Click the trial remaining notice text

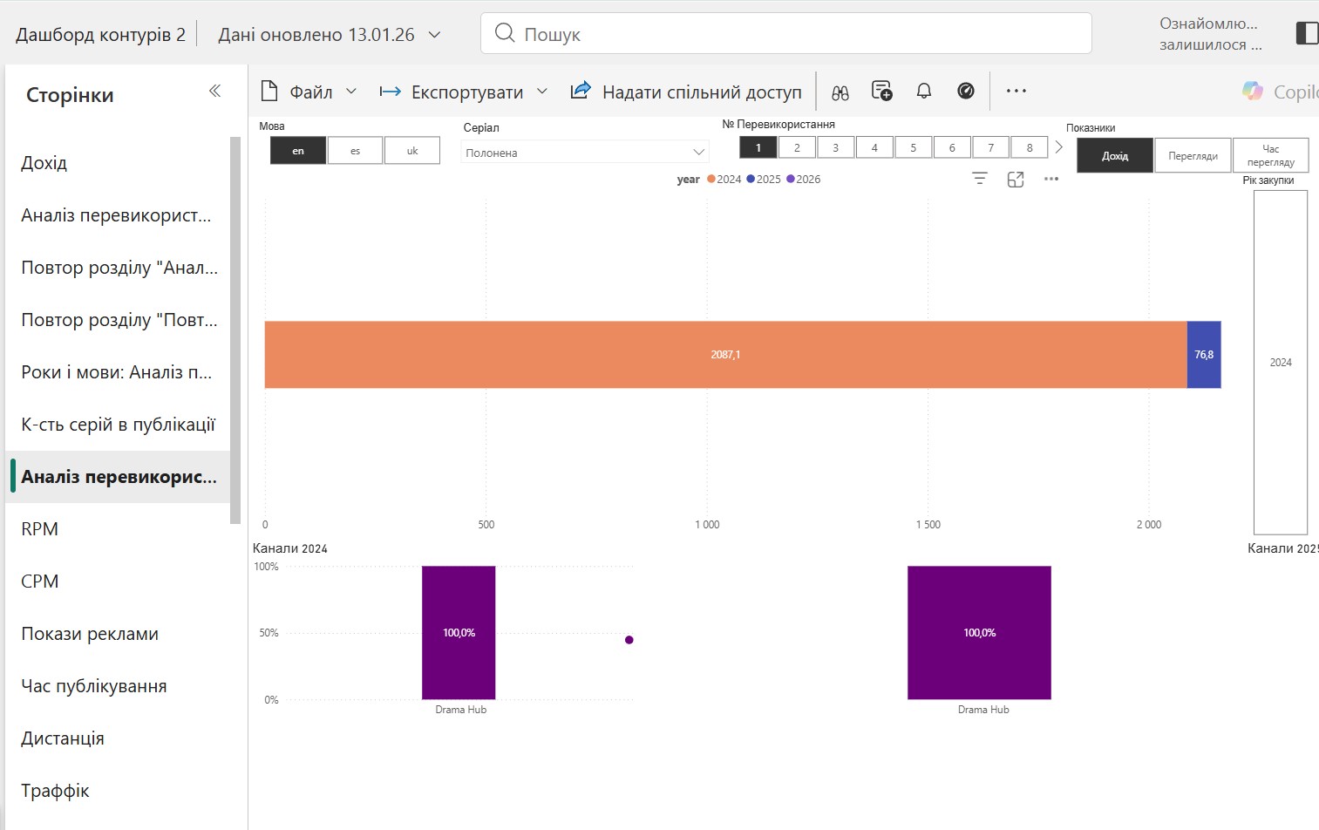1210,34
